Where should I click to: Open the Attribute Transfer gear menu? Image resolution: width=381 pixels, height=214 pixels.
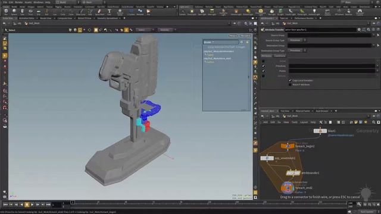click(359, 30)
